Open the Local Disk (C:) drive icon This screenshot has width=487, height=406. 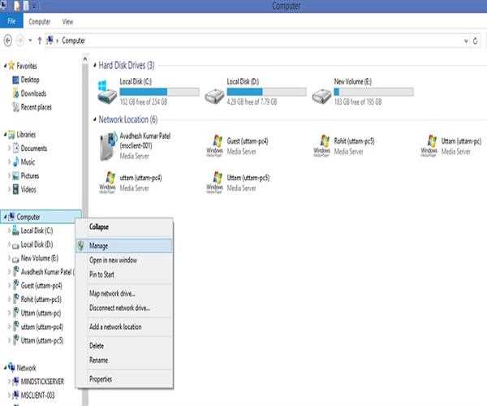(x=107, y=93)
